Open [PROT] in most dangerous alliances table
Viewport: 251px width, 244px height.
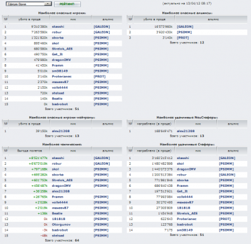(x=183, y=38)
